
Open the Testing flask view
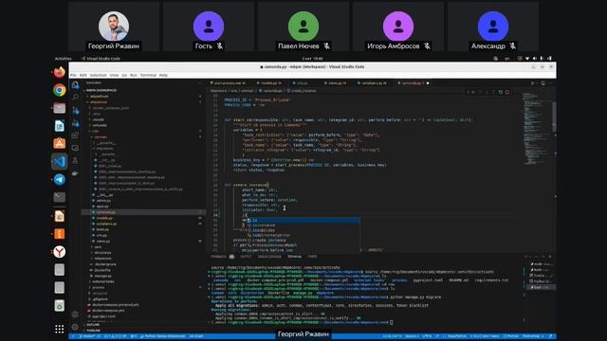(x=75, y=160)
